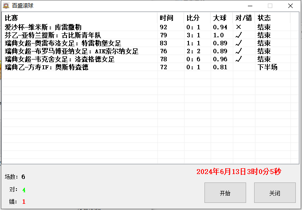Screen dimensions: 302x210
Task: Click the 大球 column header
Action: [222, 18]
